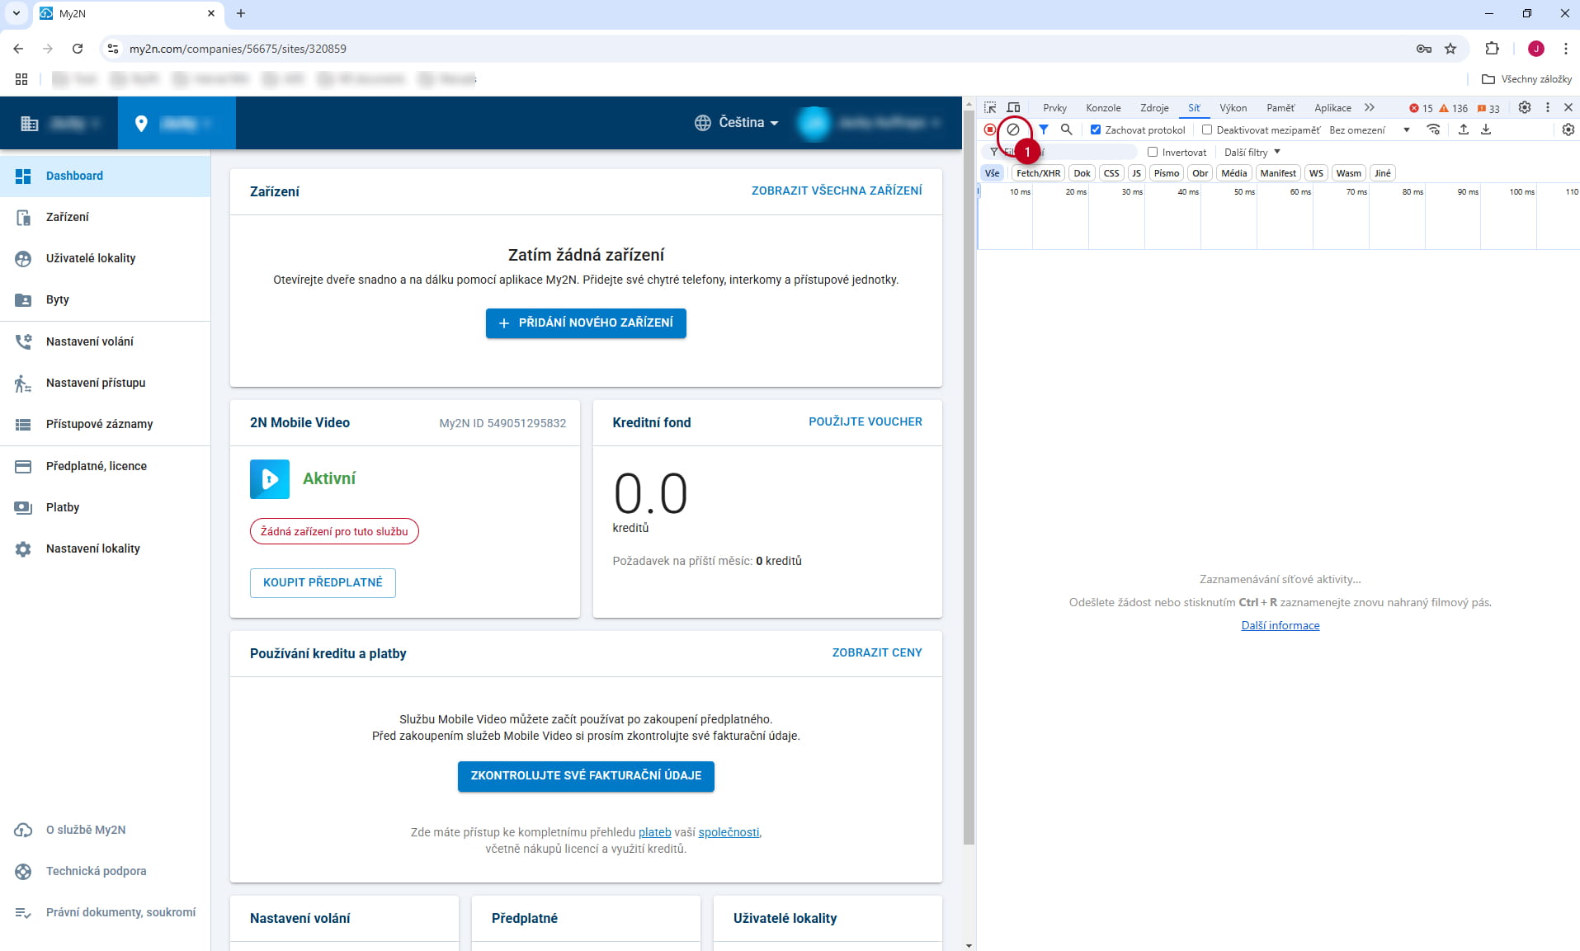This screenshot has height=951, width=1580.
Task: Click the Použijte voucher link
Action: [x=865, y=421]
